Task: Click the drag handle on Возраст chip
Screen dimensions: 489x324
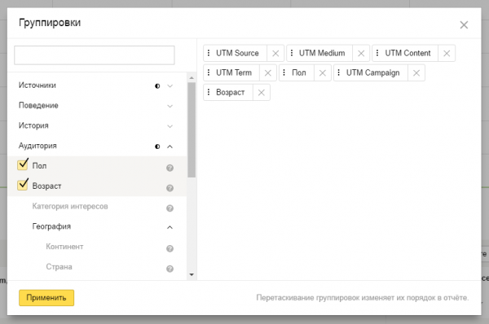Action: click(x=209, y=92)
